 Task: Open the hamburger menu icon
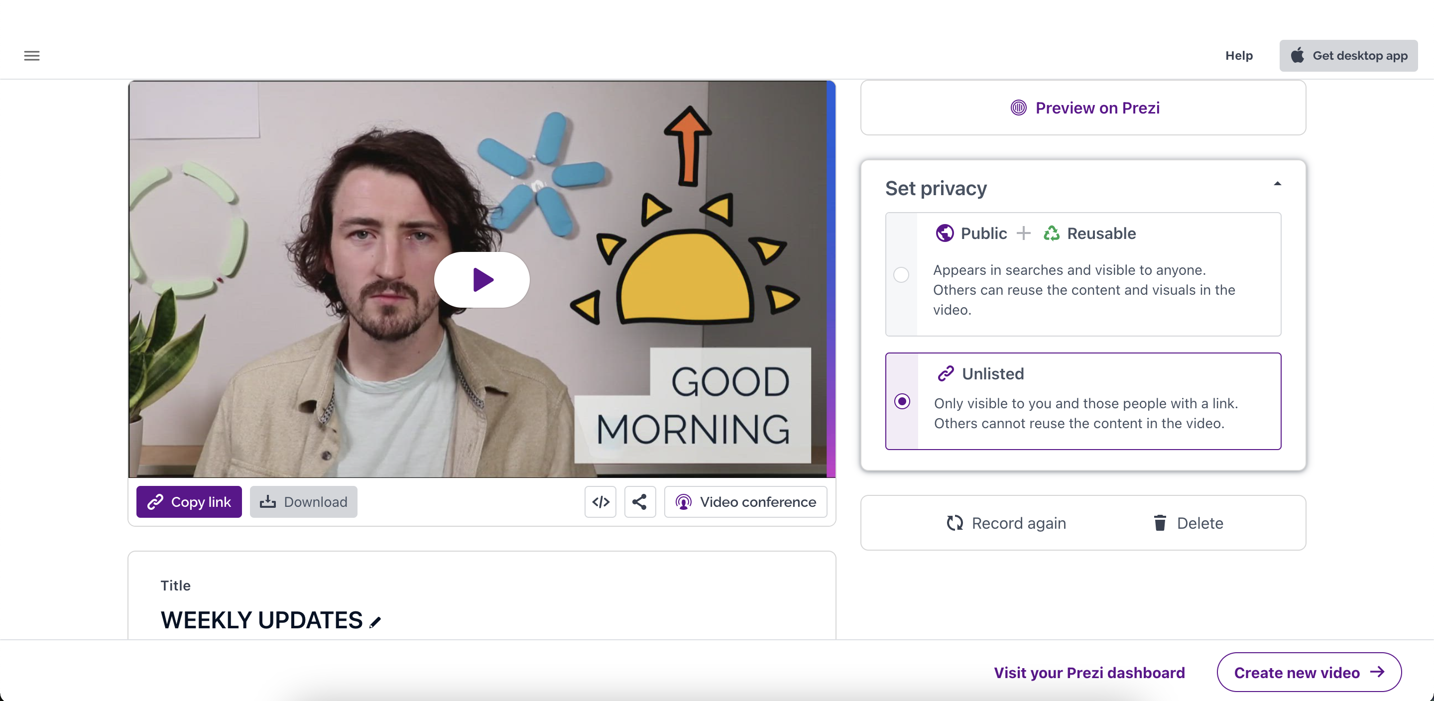pyautogui.click(x=32, y=56)
